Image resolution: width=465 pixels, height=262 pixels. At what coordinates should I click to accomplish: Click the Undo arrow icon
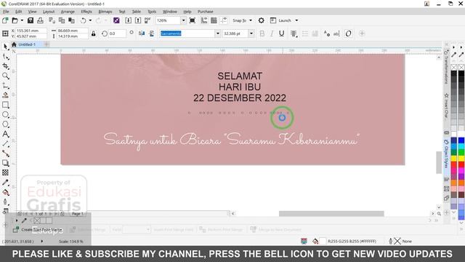pos(84,20)
